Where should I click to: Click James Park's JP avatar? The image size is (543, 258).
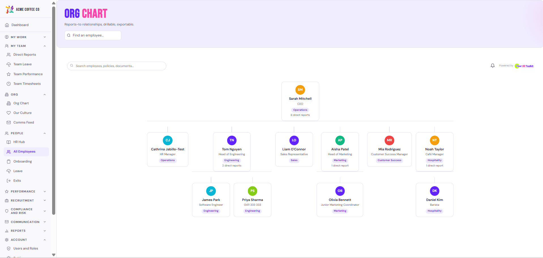[x=211, y=191]
